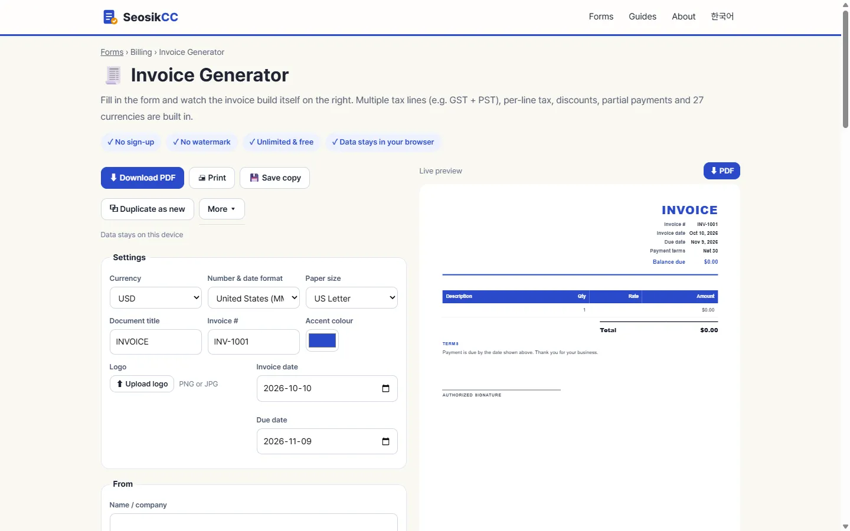This screenshot has width=850, height=531.
Task: Click the 'Data stays in your browser' badge
Action: pyautogui.click(x=382, y=142)
